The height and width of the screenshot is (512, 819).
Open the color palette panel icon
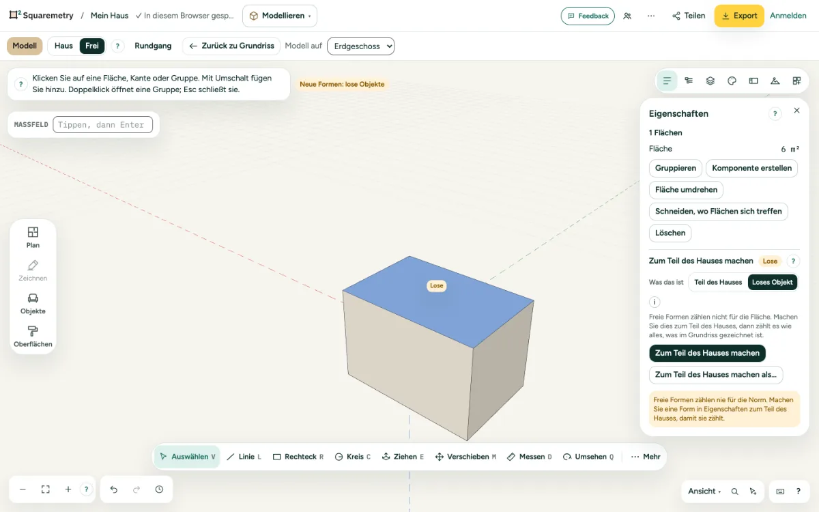[732, 81]
